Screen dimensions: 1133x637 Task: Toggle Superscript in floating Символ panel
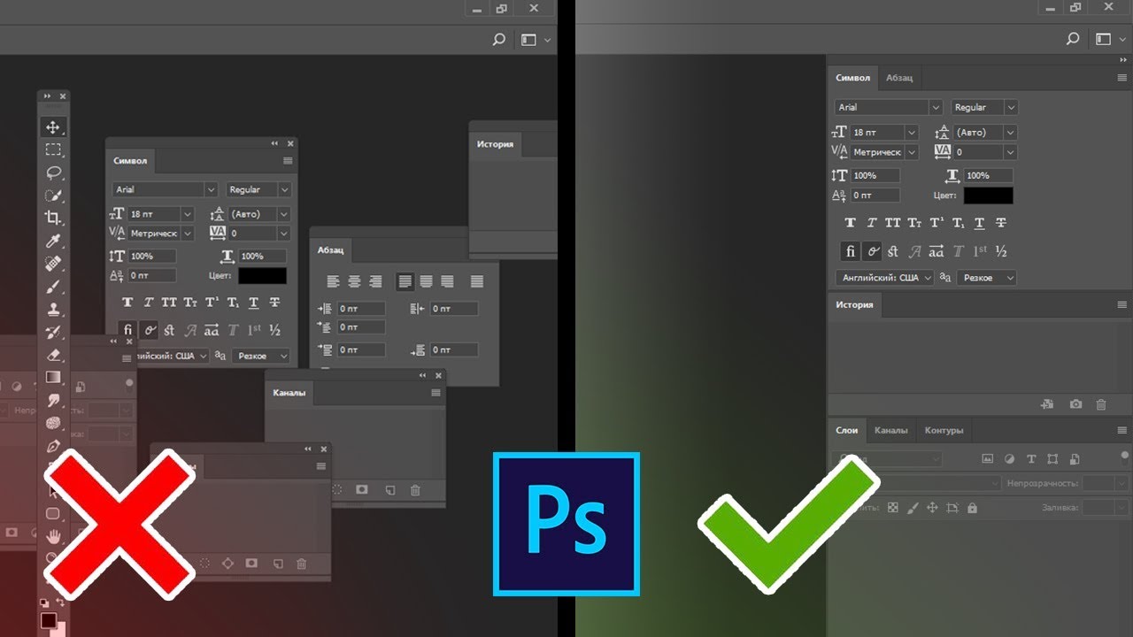212,303
